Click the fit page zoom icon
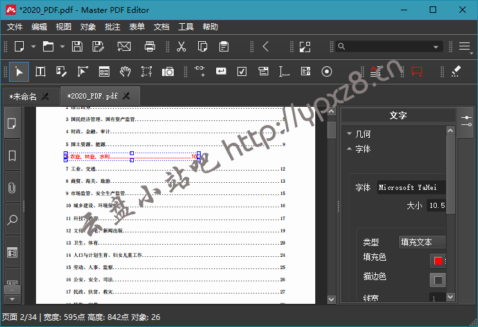 tap(305, 47)
